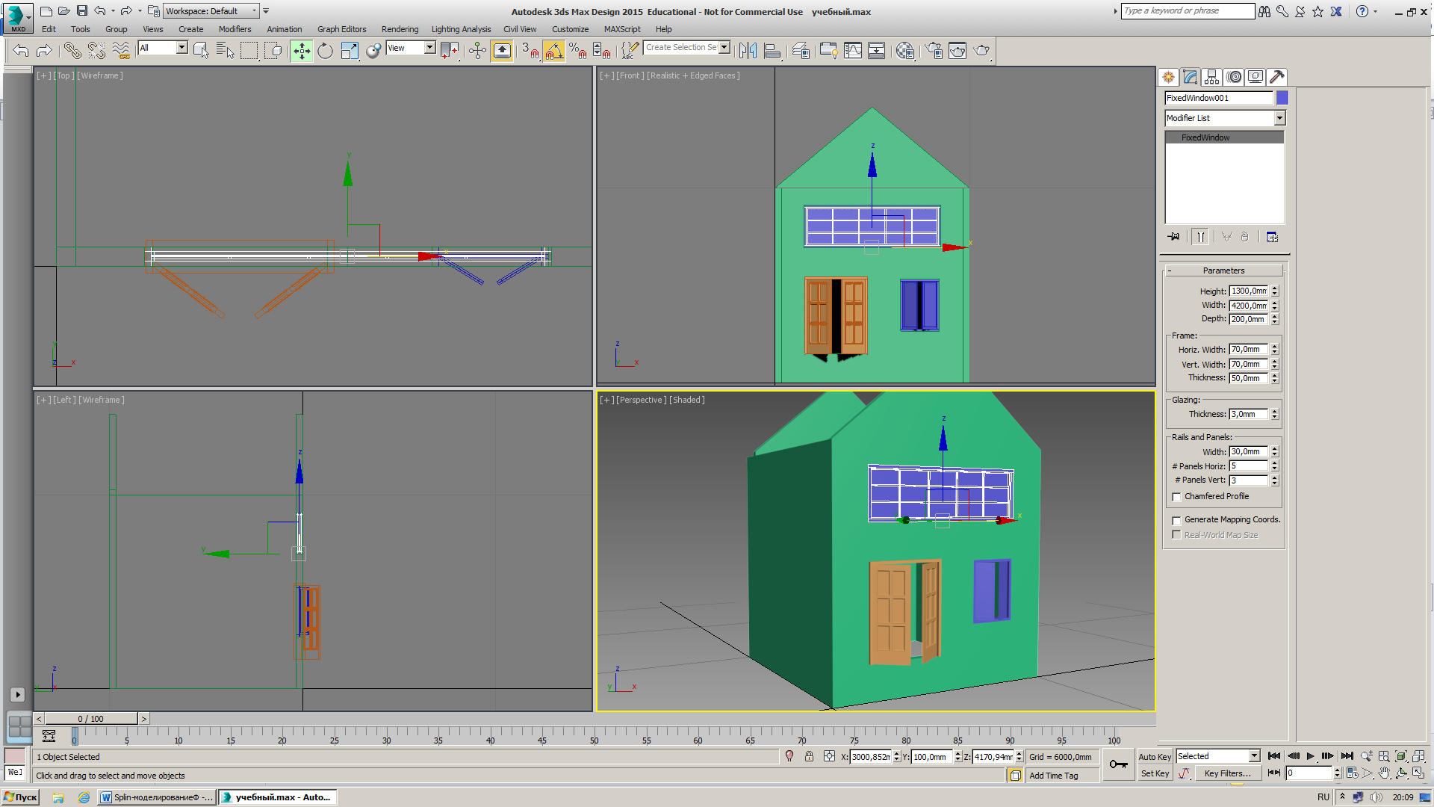Screen dimensions: 1434x807
Task: Enable Generate Mapping Coords checkbox
Action: pos(1176,519)
